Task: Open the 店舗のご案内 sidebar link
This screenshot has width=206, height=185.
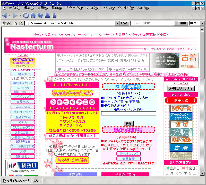Action: coord(23,133)
